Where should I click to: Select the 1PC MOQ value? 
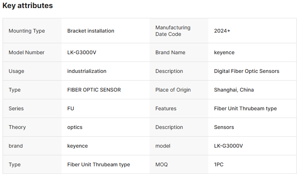point(219,164)
